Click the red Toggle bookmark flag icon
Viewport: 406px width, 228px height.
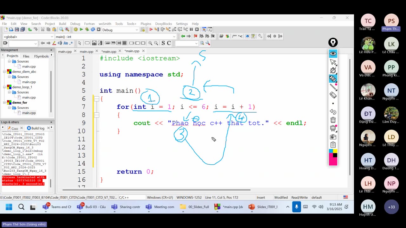[195, 36]
